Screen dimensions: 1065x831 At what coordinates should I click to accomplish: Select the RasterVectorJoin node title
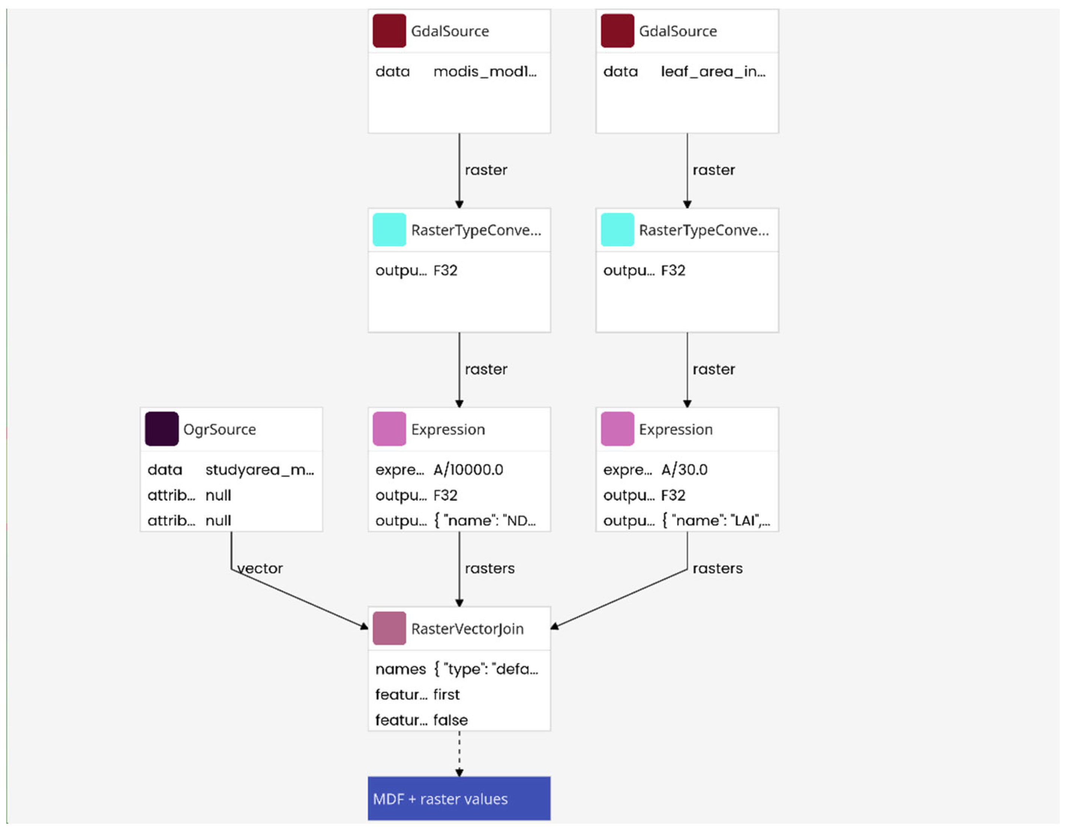click(467, 629)
